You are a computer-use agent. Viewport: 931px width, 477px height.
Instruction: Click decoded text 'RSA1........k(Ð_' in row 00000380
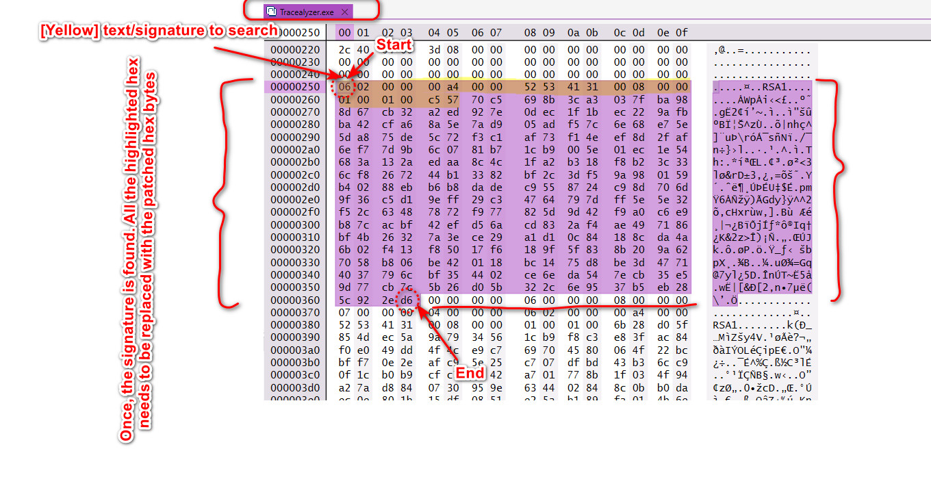pyautogui.click(x=762, y=325)
